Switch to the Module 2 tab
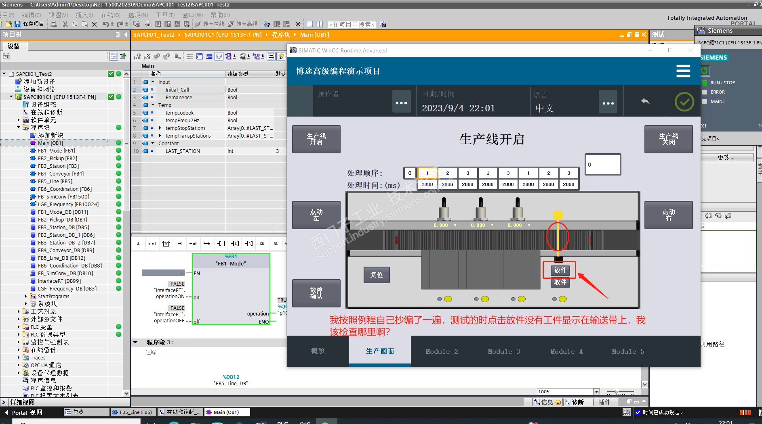 (442, 351)
